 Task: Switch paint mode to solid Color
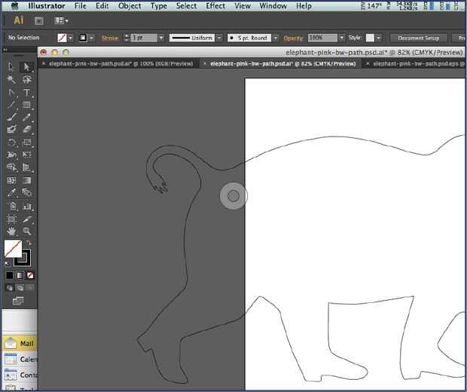point(10,276)
